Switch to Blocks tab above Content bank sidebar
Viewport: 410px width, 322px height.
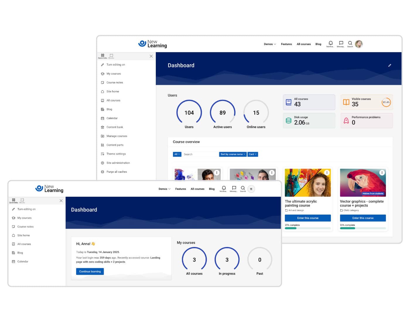click(111, 56)
